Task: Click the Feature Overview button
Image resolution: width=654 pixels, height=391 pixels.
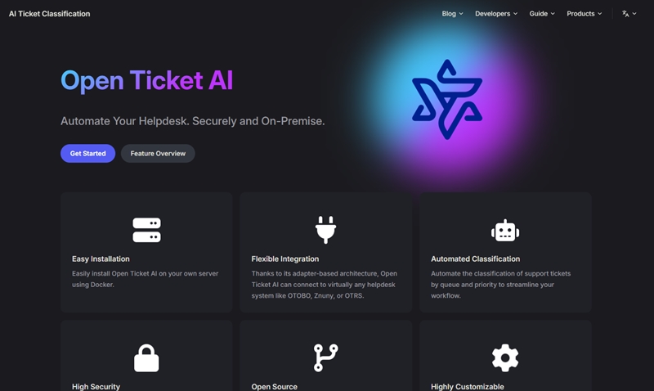Action: pyautogui.click(x=158, y=154)
